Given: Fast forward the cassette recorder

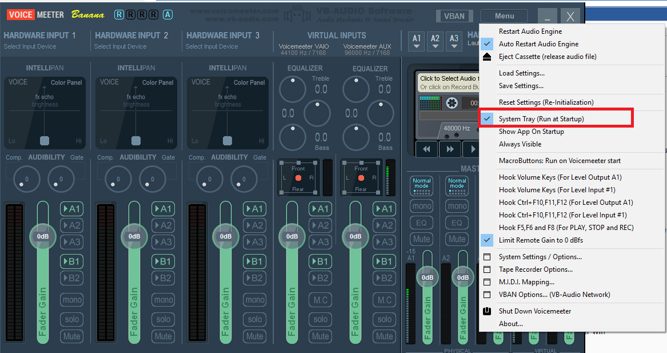Looking at the screenshot, I should [x=450, y=149].
